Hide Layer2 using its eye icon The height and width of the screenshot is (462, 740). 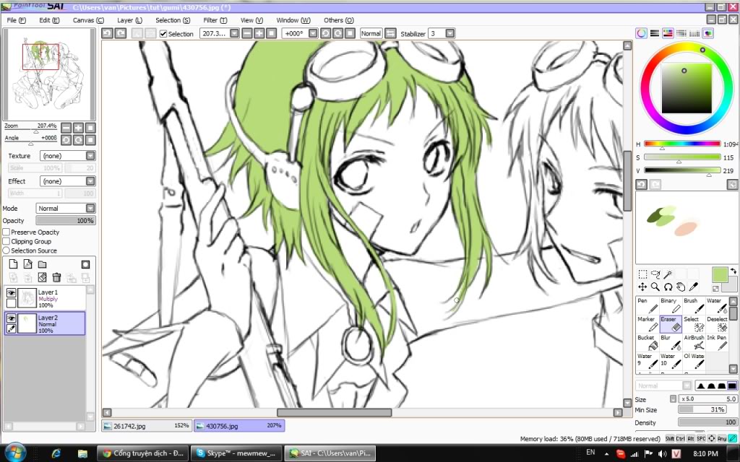tap(12, 318)
